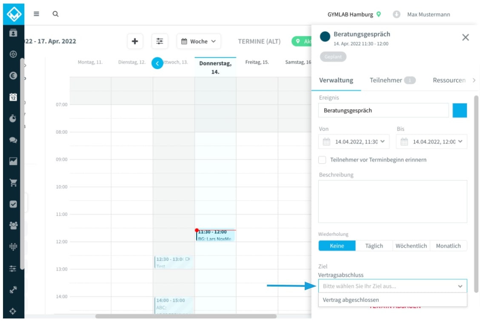
Task: Click the blue event color swatch
Action: point(460,110)
